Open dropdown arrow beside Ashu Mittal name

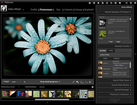tap(23, 10)
